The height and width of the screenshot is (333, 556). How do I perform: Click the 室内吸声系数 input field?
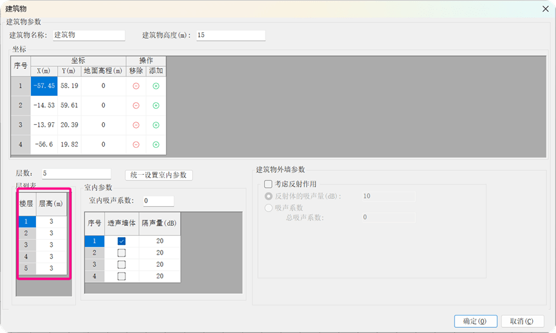tap(159, 201)
